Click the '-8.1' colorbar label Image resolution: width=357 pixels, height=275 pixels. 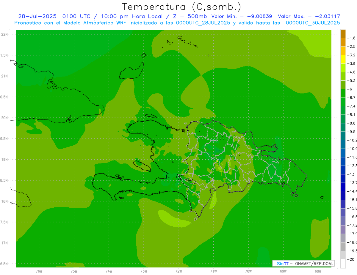pyautogui.click(x=351, y=115)
